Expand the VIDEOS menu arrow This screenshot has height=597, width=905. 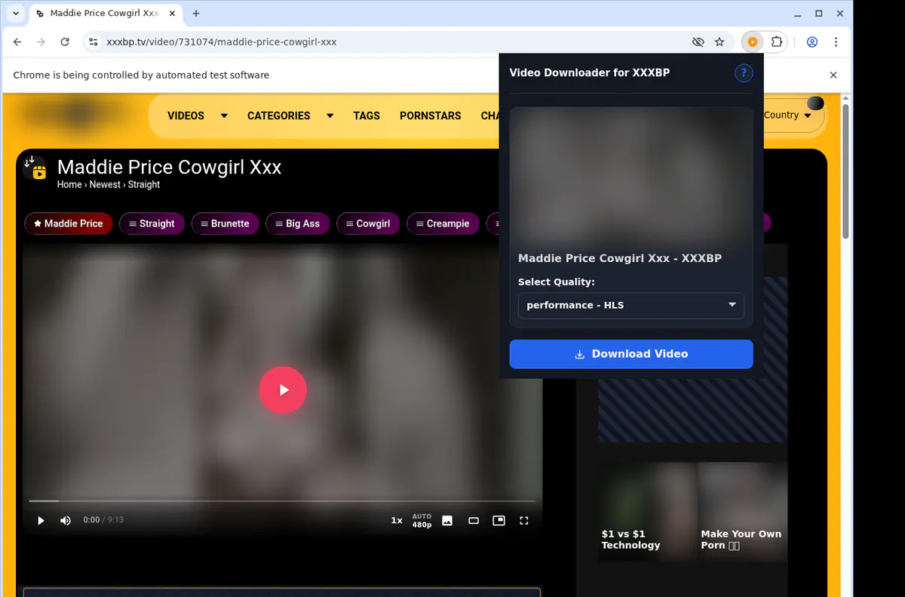coord(224,115)
